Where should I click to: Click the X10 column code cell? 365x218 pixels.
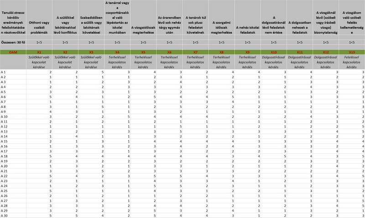[274, 52]
